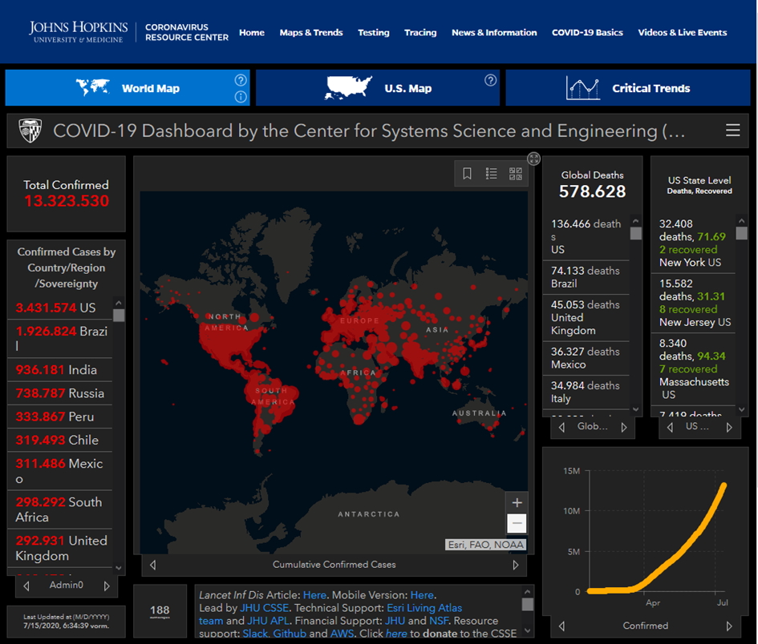The height and width of the screenshot is (644, 758).
Task: Open the JHU APL link
Action: (x=269, y=621)
